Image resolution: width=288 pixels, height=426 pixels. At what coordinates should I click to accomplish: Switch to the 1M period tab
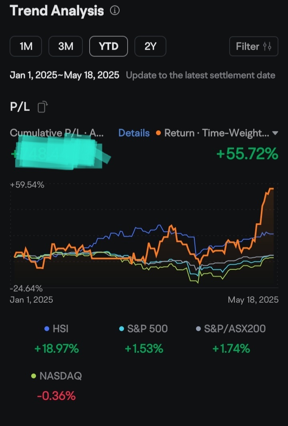(26, 46)
